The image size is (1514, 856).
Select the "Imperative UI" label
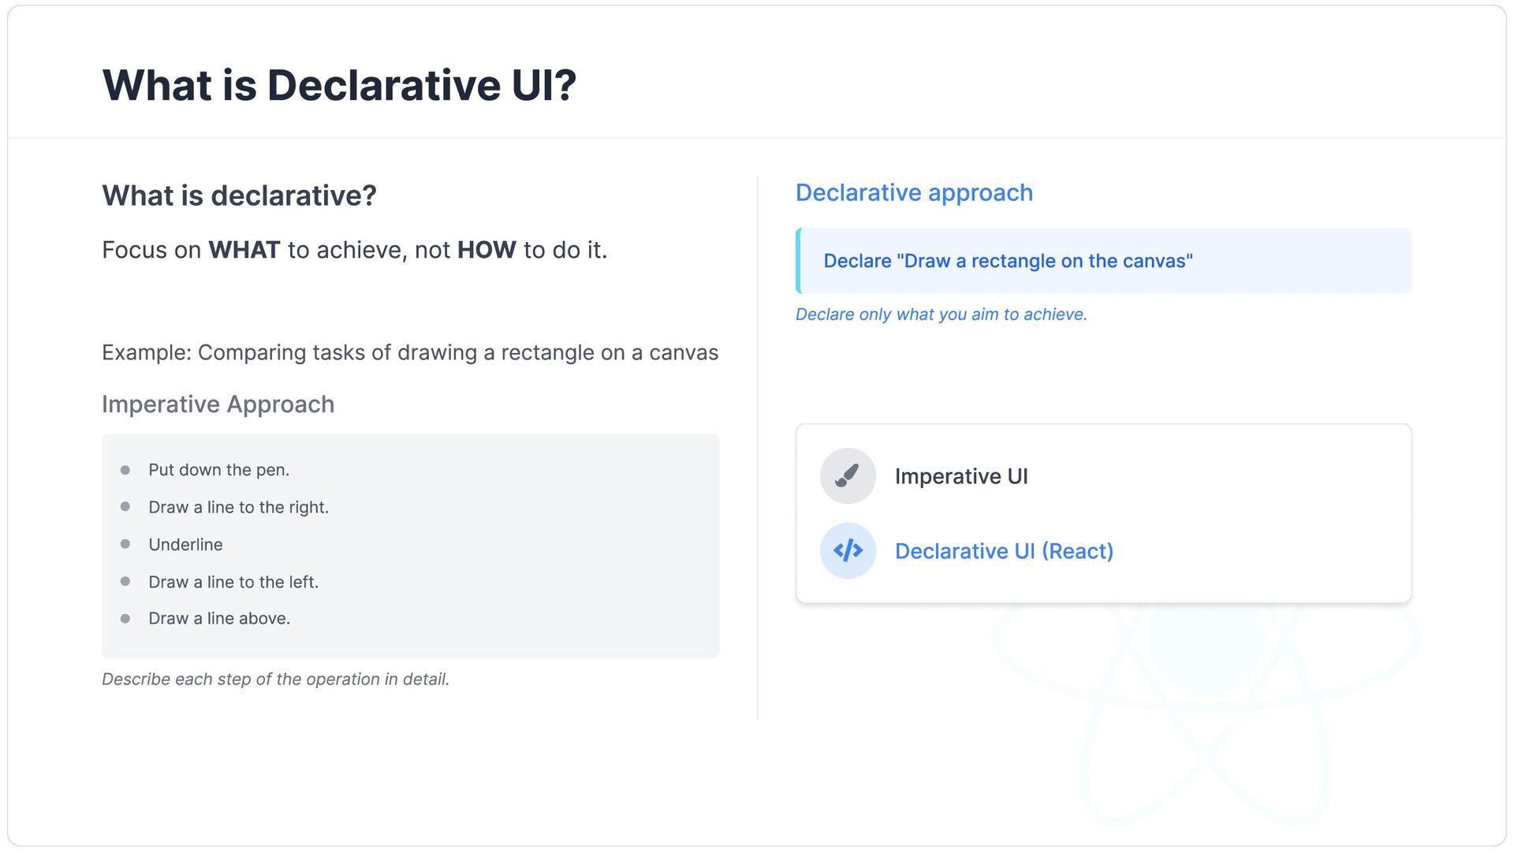961,476
